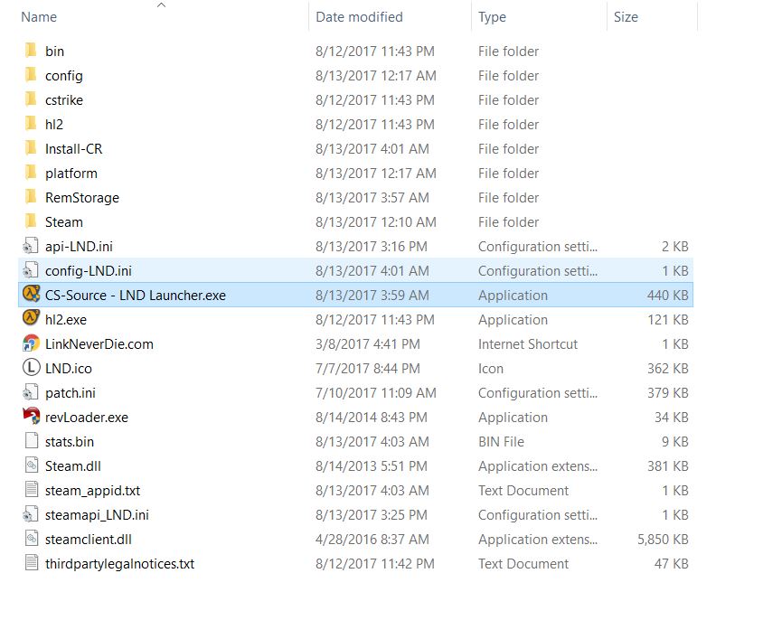Sort by Date modified column header
Screen dimensions: 782x639
coord(359,17)
